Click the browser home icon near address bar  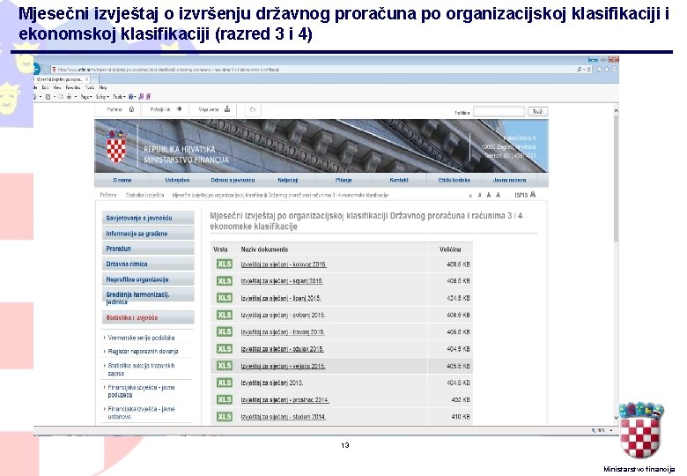[x=599, y=70]
